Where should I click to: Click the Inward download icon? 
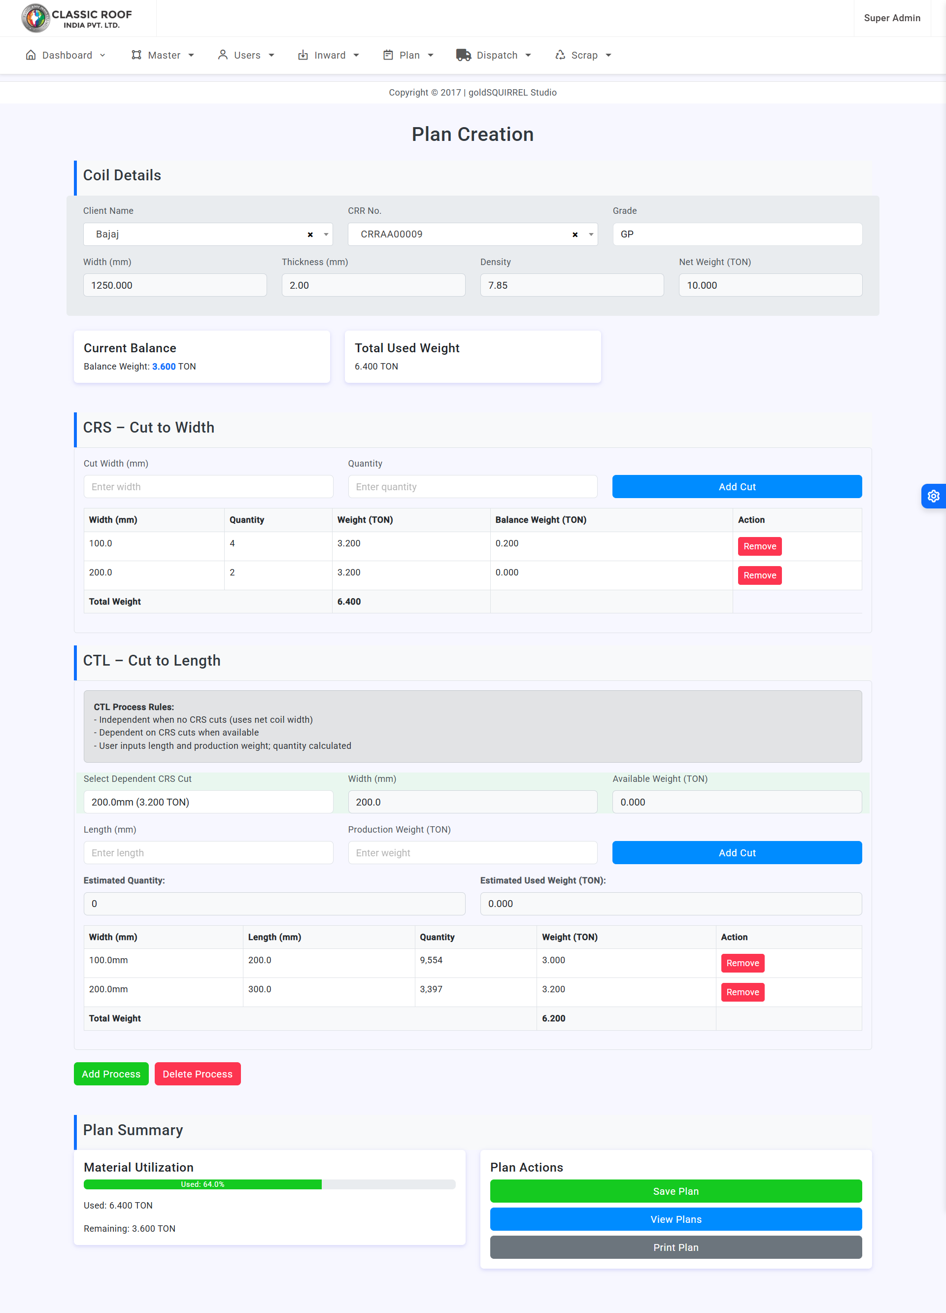click(303, 55)
